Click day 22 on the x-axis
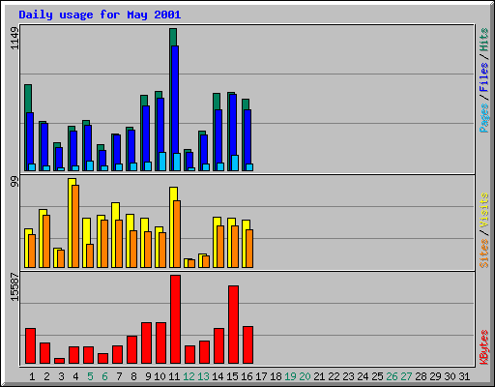Image resolution: width=495 pixels, height=387 pixels. (x=334, y=376)
